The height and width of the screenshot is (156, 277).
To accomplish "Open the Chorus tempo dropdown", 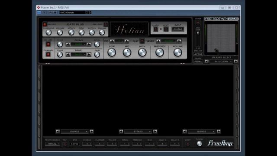I will pyautogui.click(x=87, y=144).
